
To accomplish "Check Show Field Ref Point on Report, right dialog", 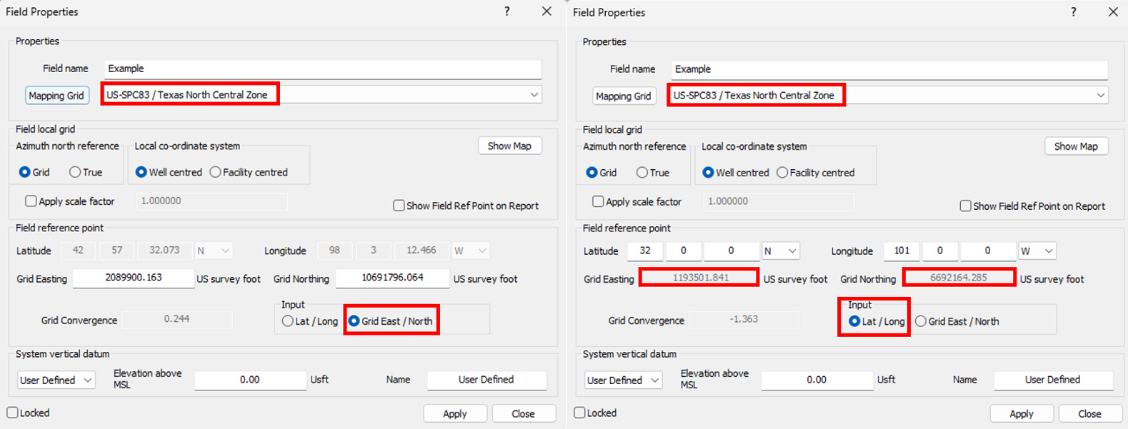I will (965, 206).
